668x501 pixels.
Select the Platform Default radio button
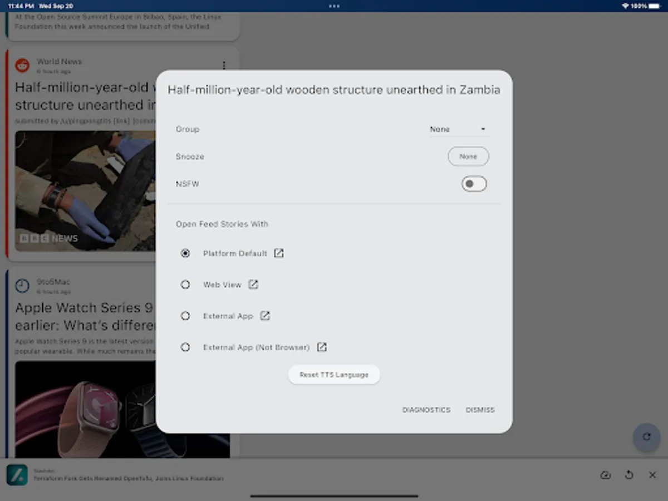pyautogui.click(x=185, y=253)
